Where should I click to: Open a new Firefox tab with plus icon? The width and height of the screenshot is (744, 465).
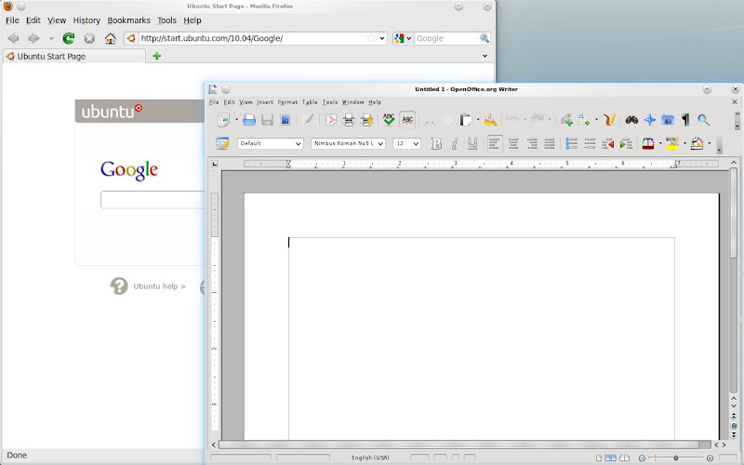click(156, 56)
